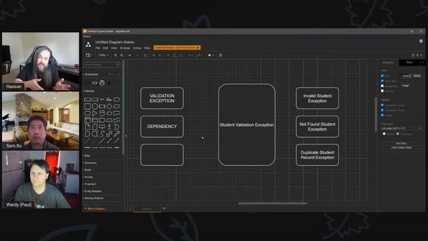Open the Table dropdown in toolbar
This screenshot has height=241, width=428.
point(221,55)
